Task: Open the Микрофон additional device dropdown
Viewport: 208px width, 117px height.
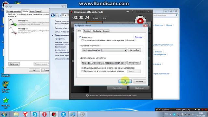Action: point(104,63)
